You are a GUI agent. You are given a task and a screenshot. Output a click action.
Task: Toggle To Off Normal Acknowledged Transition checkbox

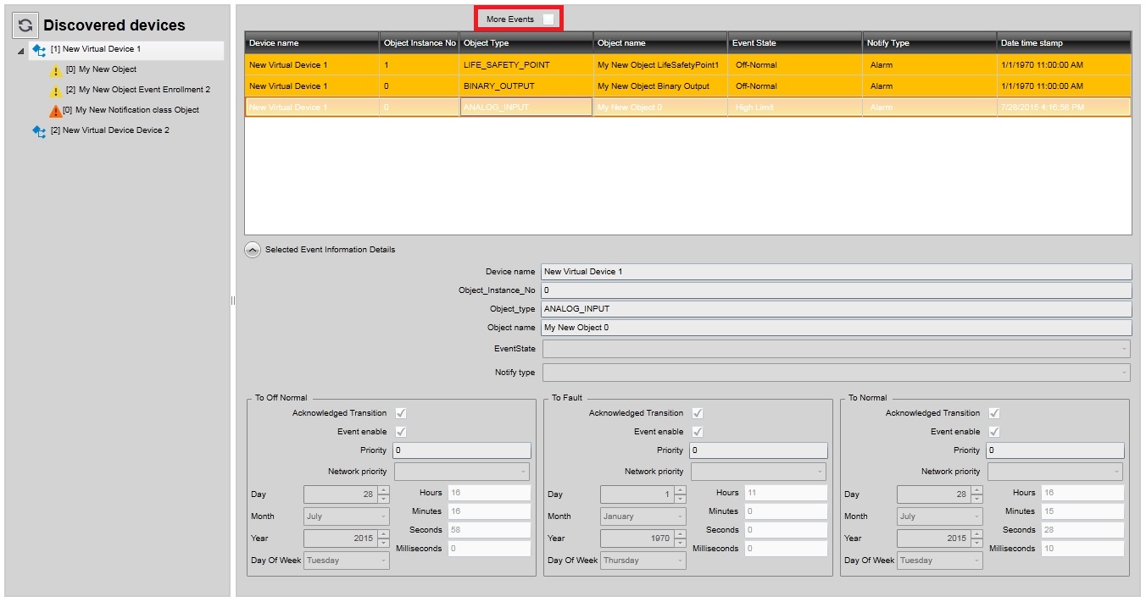401,413
